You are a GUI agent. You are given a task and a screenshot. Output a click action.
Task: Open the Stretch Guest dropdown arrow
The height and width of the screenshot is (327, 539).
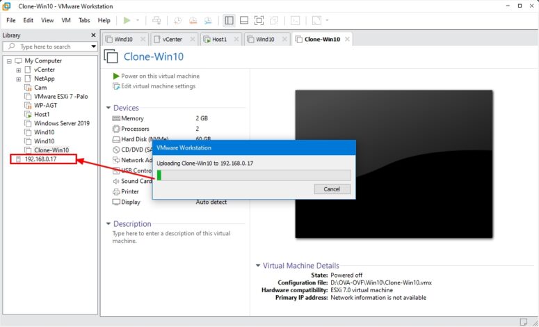[327, 20]
